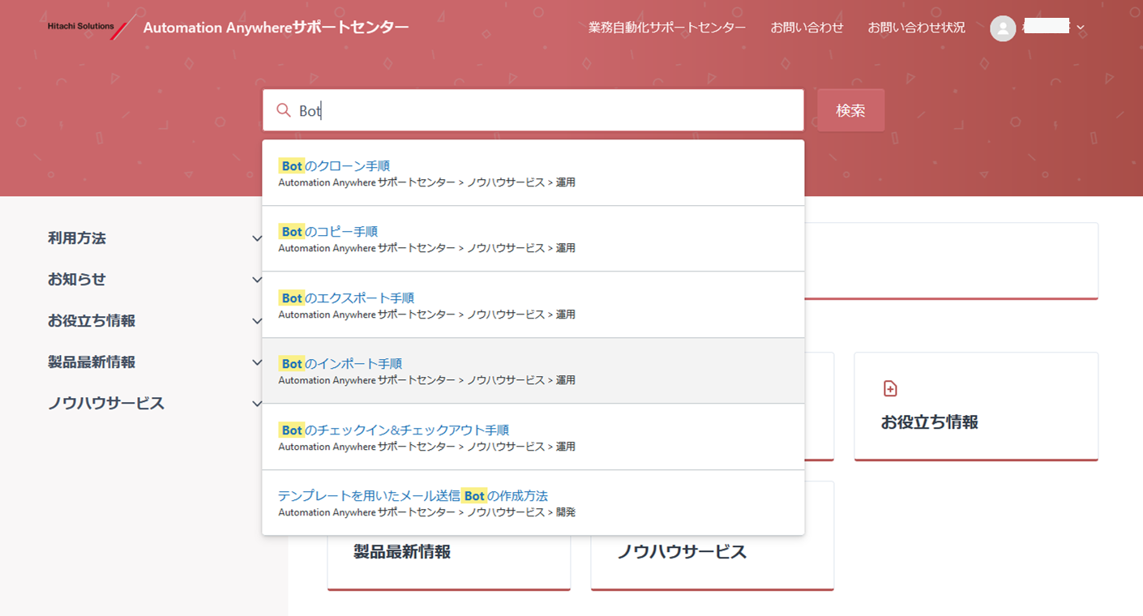Screen dimensions: 1143x616
Task: Open Automation Anywhereサポートセンター title link
Action: [x=276, y=28]
